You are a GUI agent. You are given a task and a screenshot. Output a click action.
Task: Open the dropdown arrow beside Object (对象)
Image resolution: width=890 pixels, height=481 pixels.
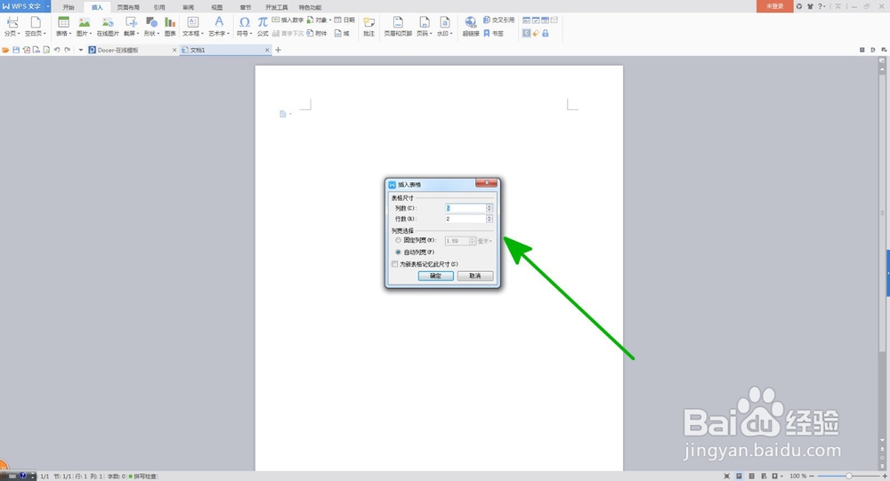pos(330,20)
